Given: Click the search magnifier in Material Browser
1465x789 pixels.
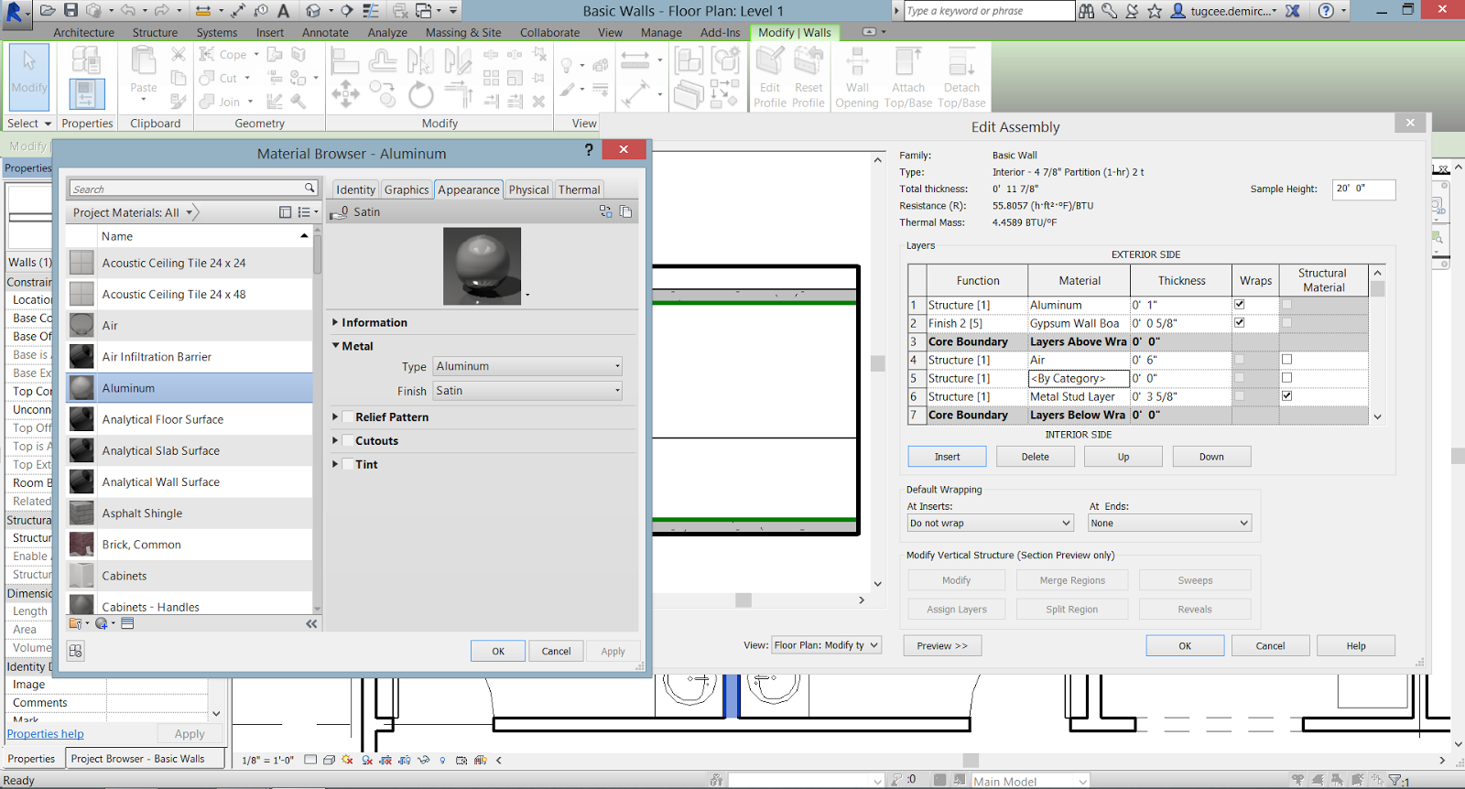Looking at the screenshot, I should coord(309,188).
